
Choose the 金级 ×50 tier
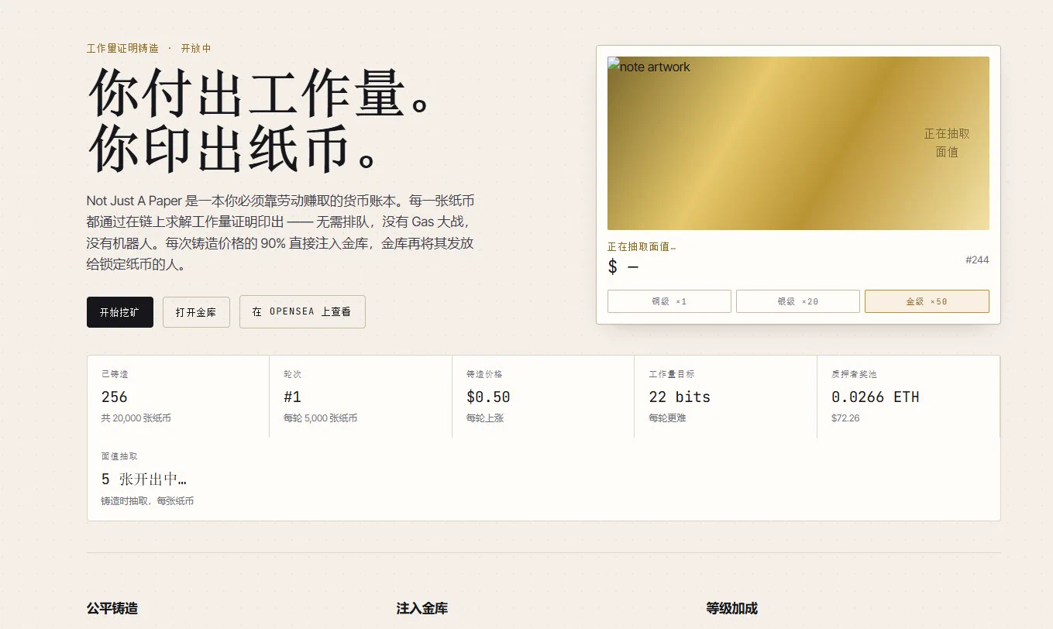[927, 301]
